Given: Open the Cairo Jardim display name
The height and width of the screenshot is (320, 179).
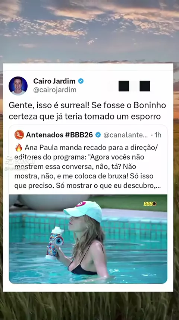Looking at the screenshot, I should tap(54, 81).
